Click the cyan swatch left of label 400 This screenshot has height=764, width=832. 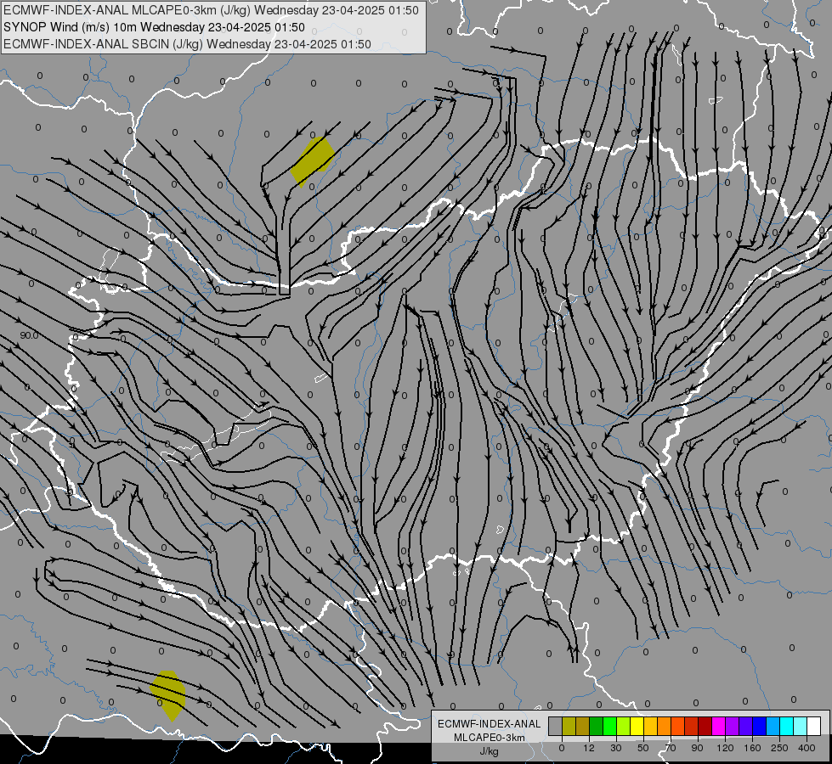pos(786,727)
